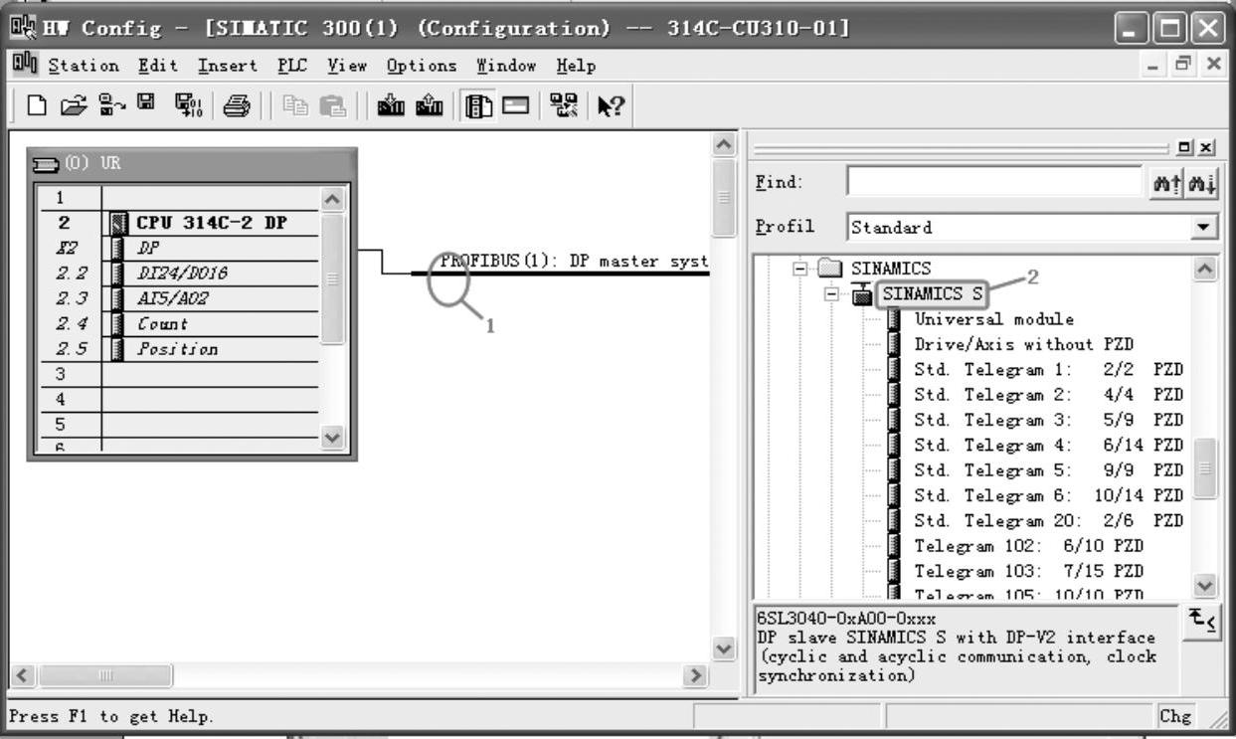
Task: Open the Configure Network icon
Action: pyautogui.click(x=564, y=105)
